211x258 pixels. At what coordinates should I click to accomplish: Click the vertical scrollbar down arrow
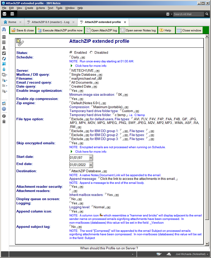pos(207,244)
